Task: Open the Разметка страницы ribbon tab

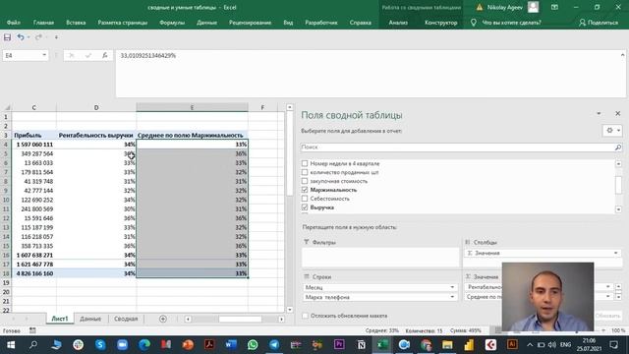Action: 122,23
